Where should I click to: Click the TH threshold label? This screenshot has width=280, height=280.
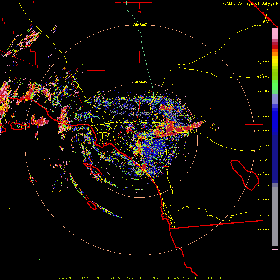[x=267, y=242]
